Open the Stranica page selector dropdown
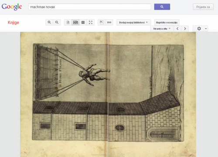The image size is (218, 157). (x=162, y=29)
